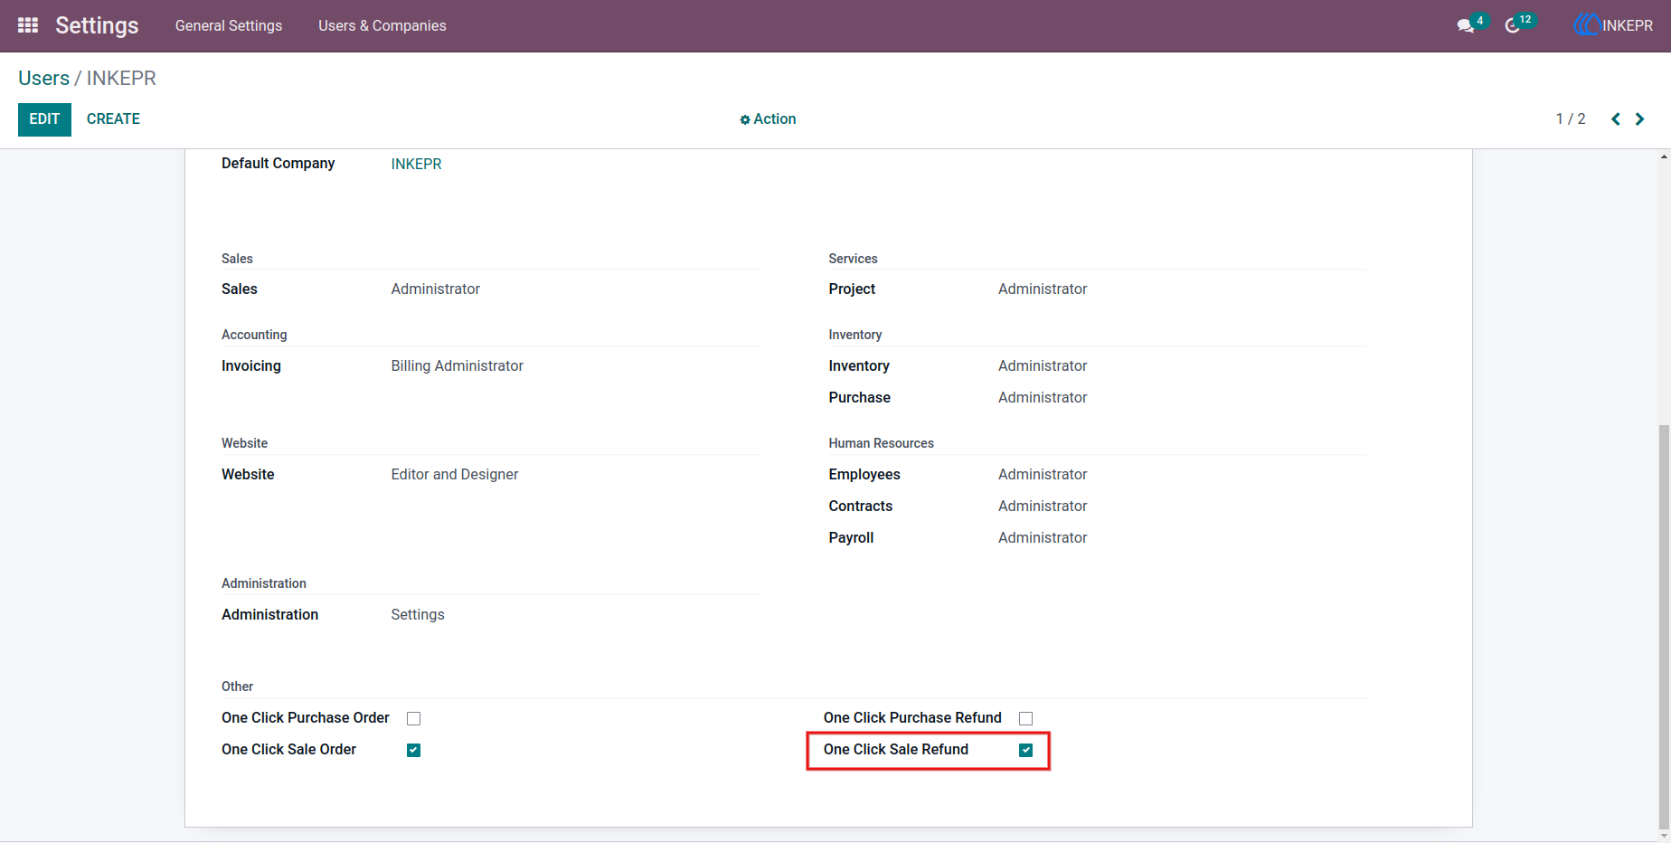The width and height of the screenshot is (1671, 843).
Task: Open the Users & Companies menu
Action: click(x=382, y=25)
